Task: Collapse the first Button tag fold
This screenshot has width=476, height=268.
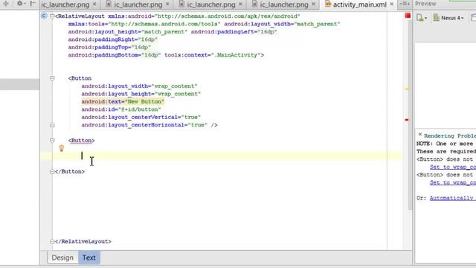Action: pos(52,78)
